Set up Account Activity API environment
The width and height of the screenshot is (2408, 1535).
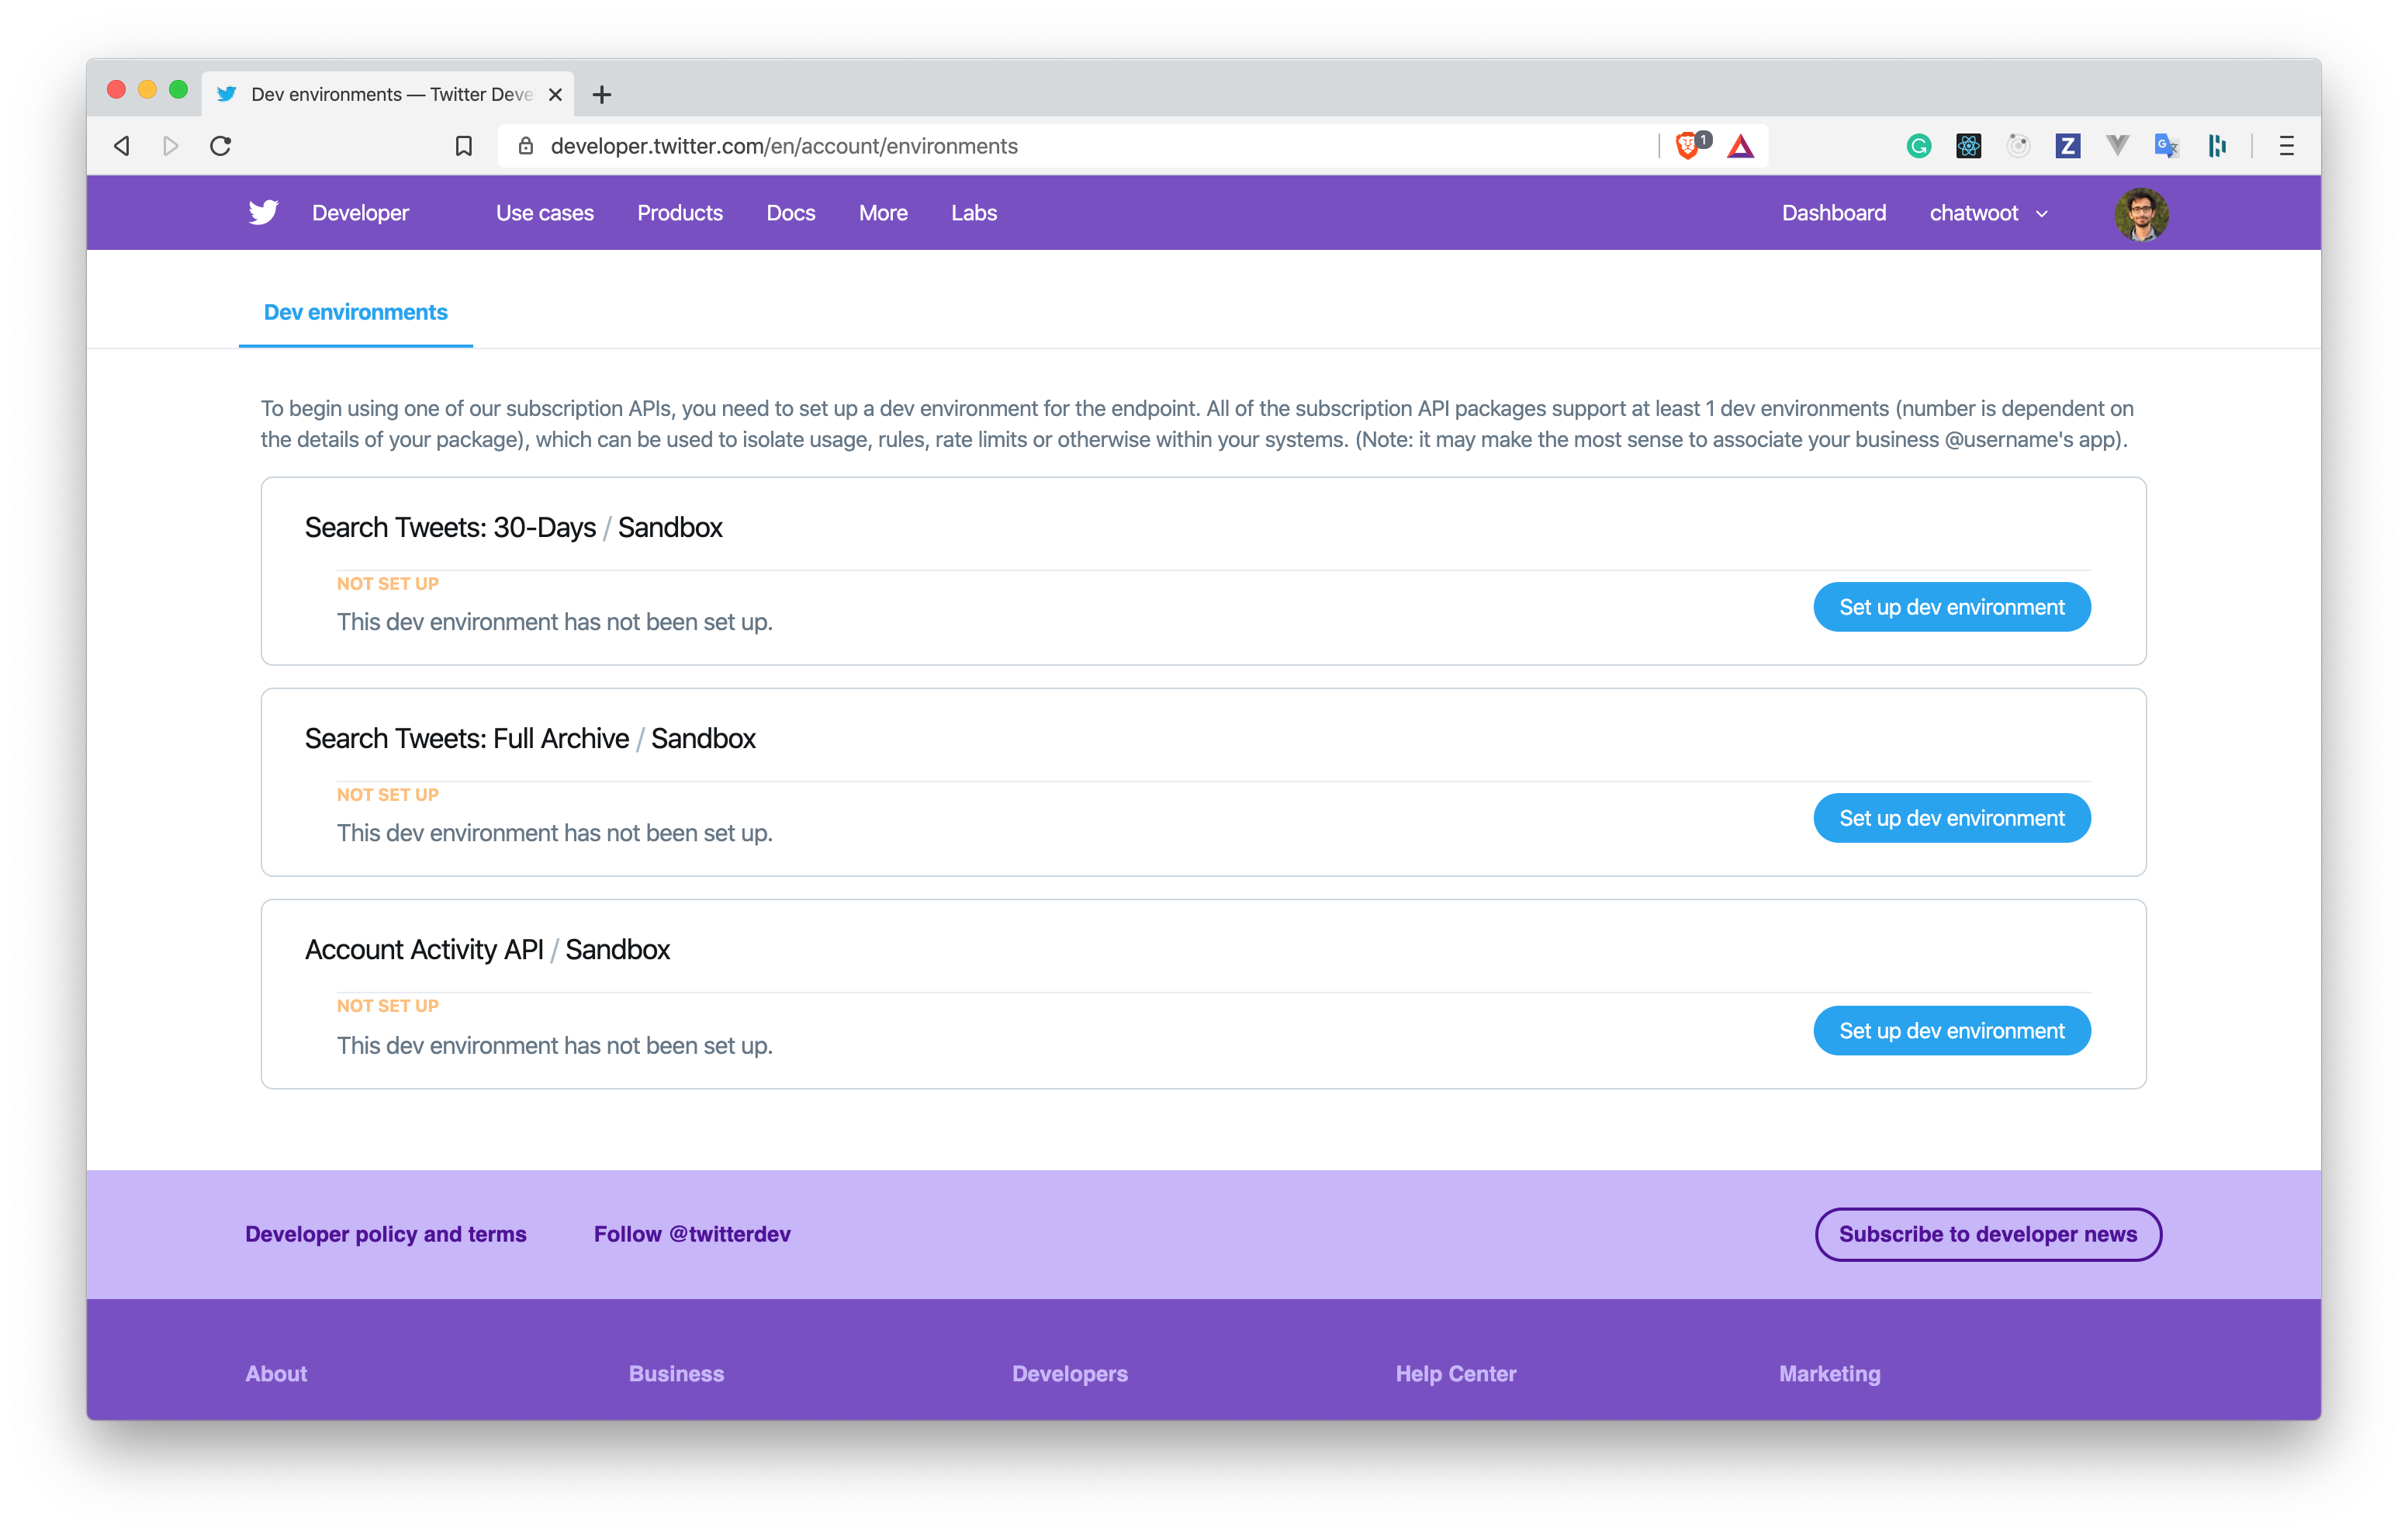1952,1031
